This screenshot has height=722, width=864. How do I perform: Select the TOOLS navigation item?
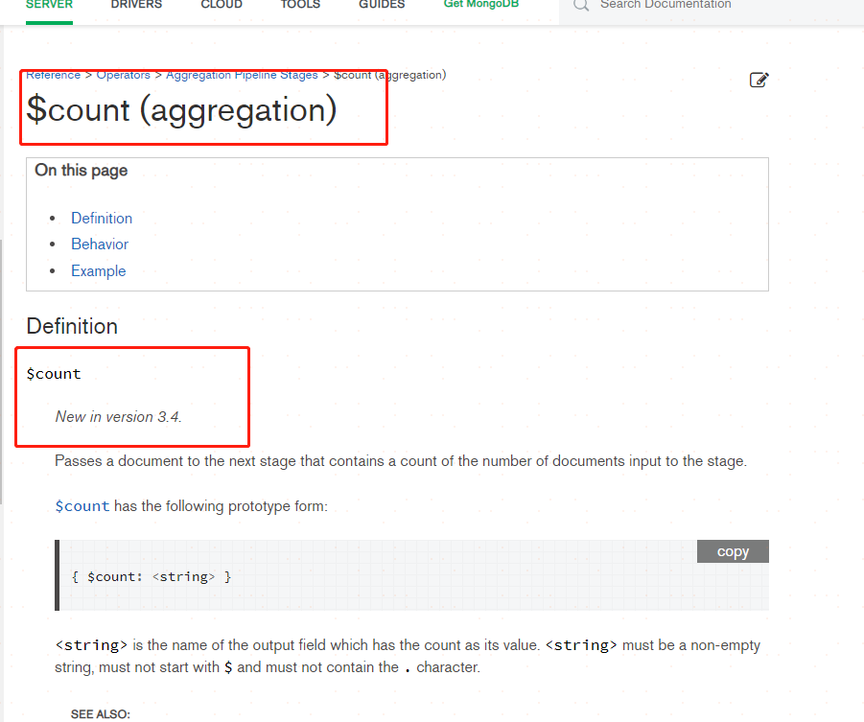(299, 4)
